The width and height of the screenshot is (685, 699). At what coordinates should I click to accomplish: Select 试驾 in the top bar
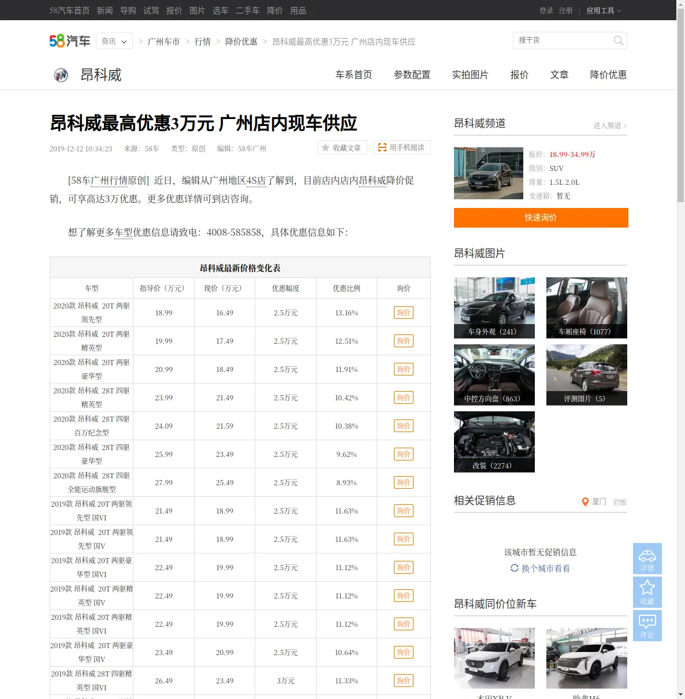(x=151, y=10)
